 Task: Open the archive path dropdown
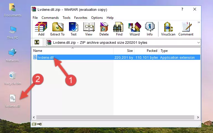click(199, 43)
